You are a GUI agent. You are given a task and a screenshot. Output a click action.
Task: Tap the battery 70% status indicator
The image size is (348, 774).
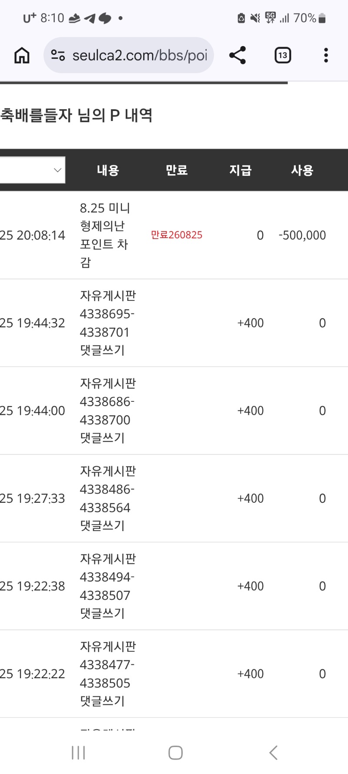coord(309,18)
